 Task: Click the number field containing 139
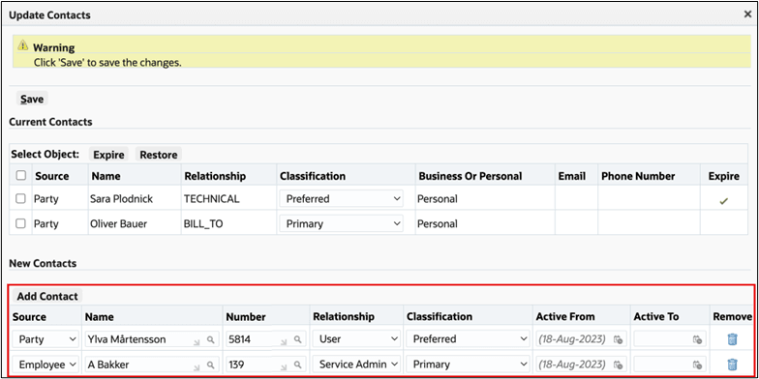[x=265, y=364]
